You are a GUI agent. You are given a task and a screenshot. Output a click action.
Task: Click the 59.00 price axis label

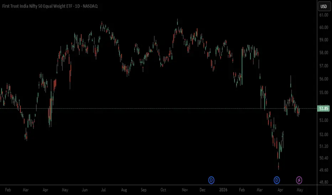[x=324, y=40]
